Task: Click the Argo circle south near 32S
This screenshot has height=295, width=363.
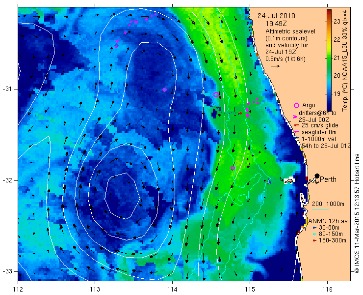Action: (233, 168)
